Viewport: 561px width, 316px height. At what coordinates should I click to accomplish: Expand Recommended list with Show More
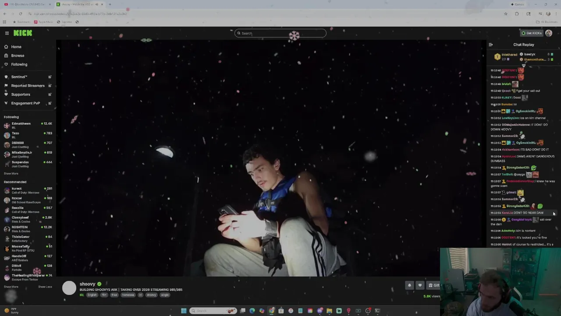[11, 287]
